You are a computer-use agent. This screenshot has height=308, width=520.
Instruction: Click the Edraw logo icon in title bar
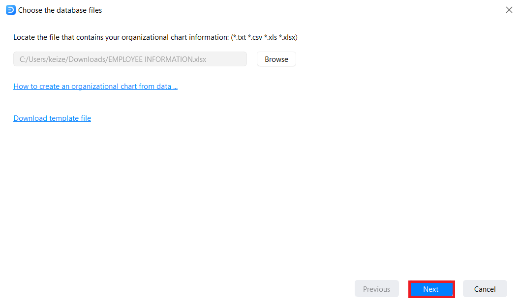[10, 10]
